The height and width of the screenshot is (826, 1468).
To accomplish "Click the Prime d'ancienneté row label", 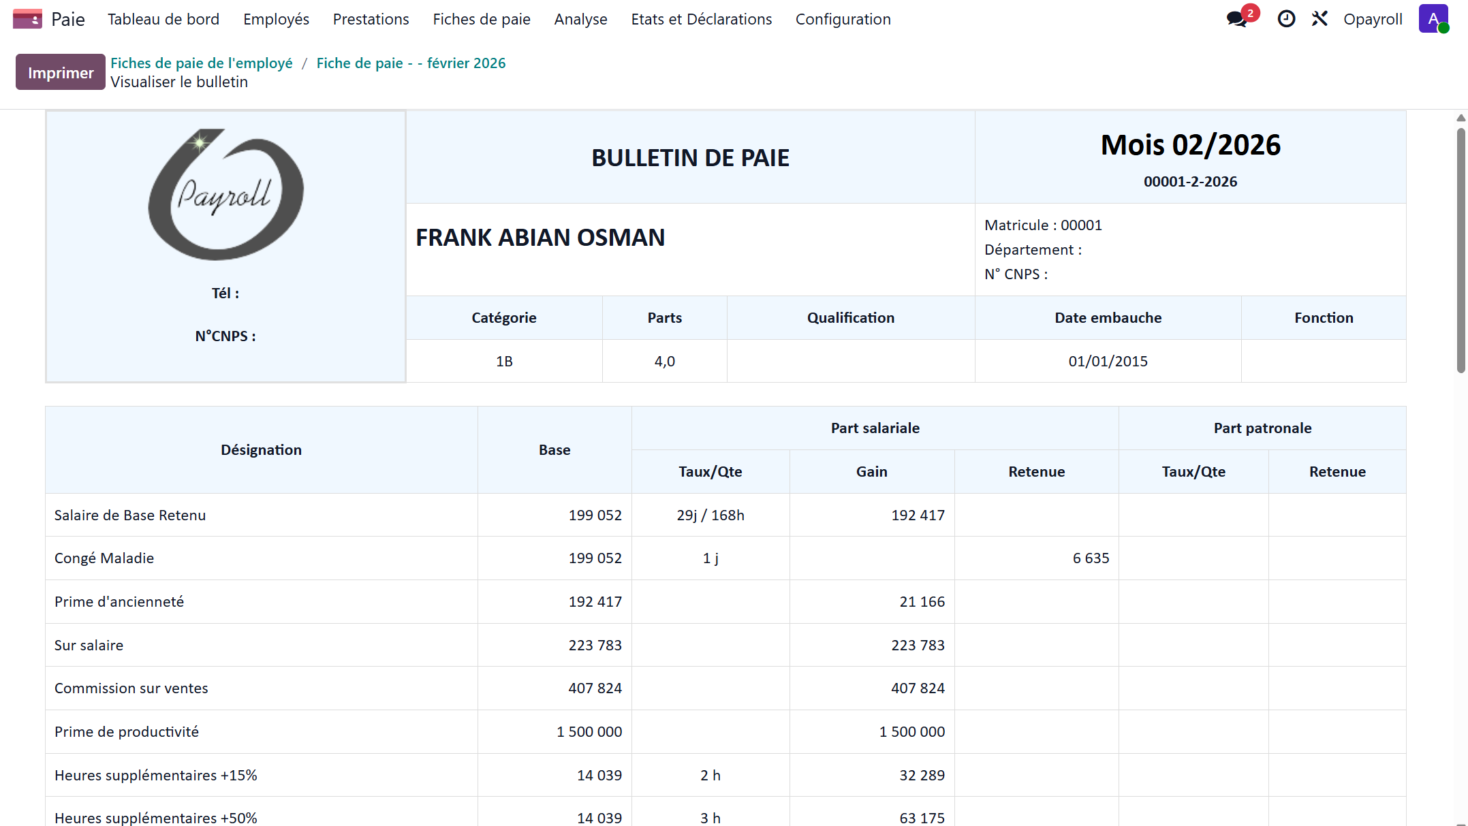I will coord(119,601).
